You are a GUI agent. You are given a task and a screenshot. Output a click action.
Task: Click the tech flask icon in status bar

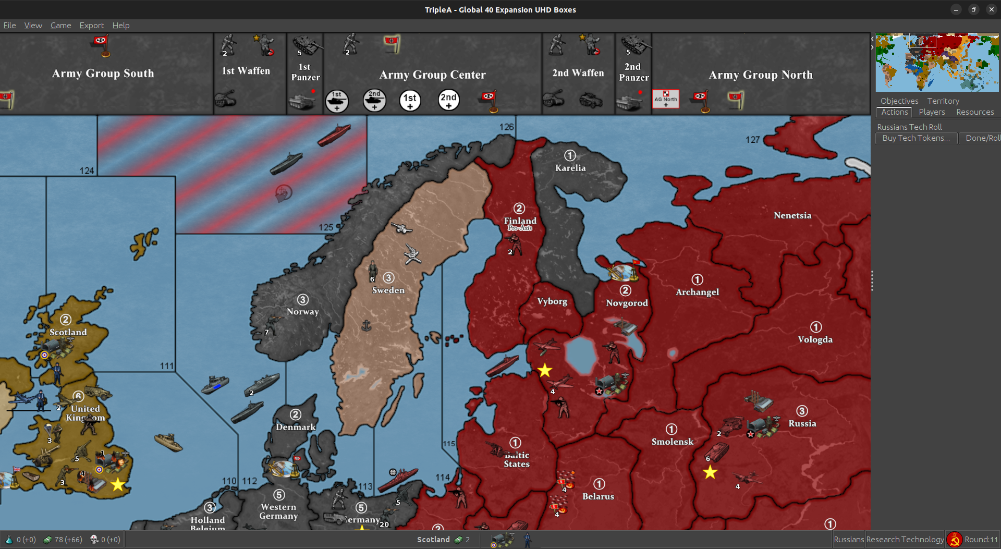pyautogui.click(x=9, y=540)
